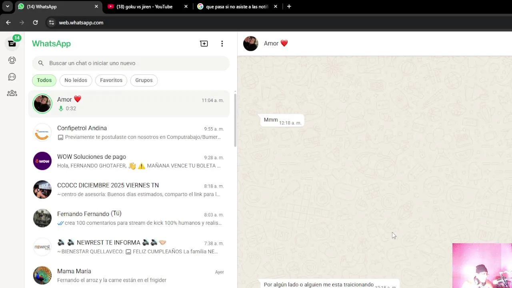The height and width of the screenshot is (288, 512).
Task: Click the CCOCC group avatar
Action: [42, 190]
